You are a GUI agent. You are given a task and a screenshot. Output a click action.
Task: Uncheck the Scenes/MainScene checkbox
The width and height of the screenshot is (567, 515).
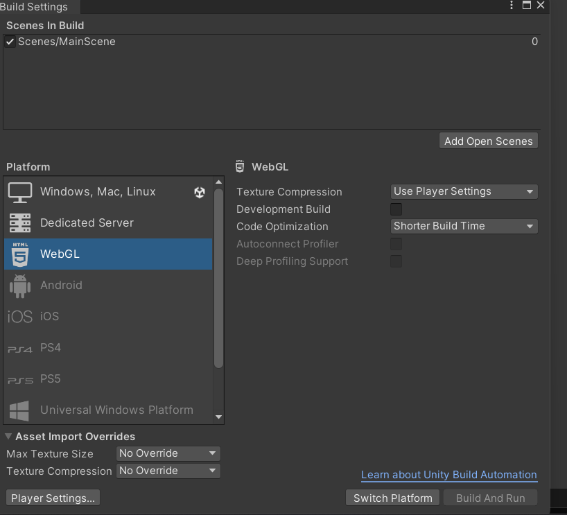click(10, 42)
